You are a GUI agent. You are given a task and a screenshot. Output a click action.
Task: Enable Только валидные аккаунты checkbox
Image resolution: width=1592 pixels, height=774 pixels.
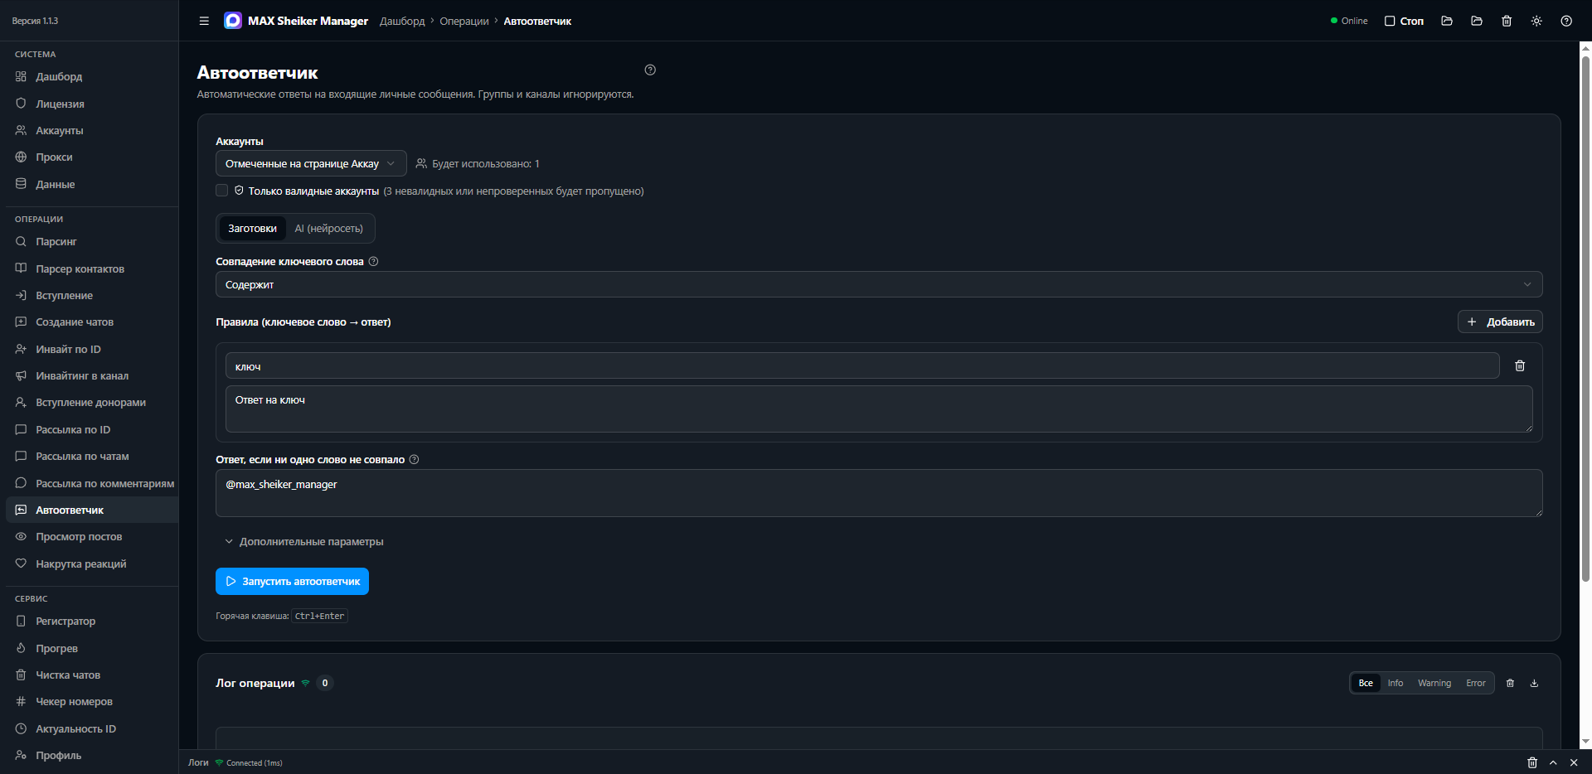[221, 191]
